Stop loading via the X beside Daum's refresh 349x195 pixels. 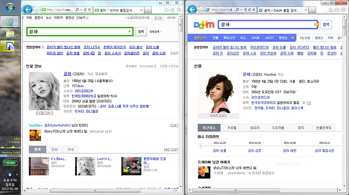(254, 10)
